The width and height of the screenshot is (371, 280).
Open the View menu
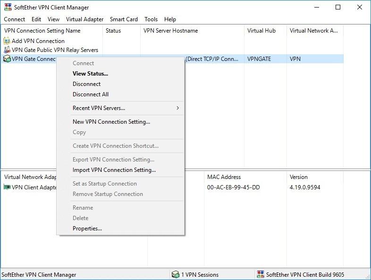point(53,19)
